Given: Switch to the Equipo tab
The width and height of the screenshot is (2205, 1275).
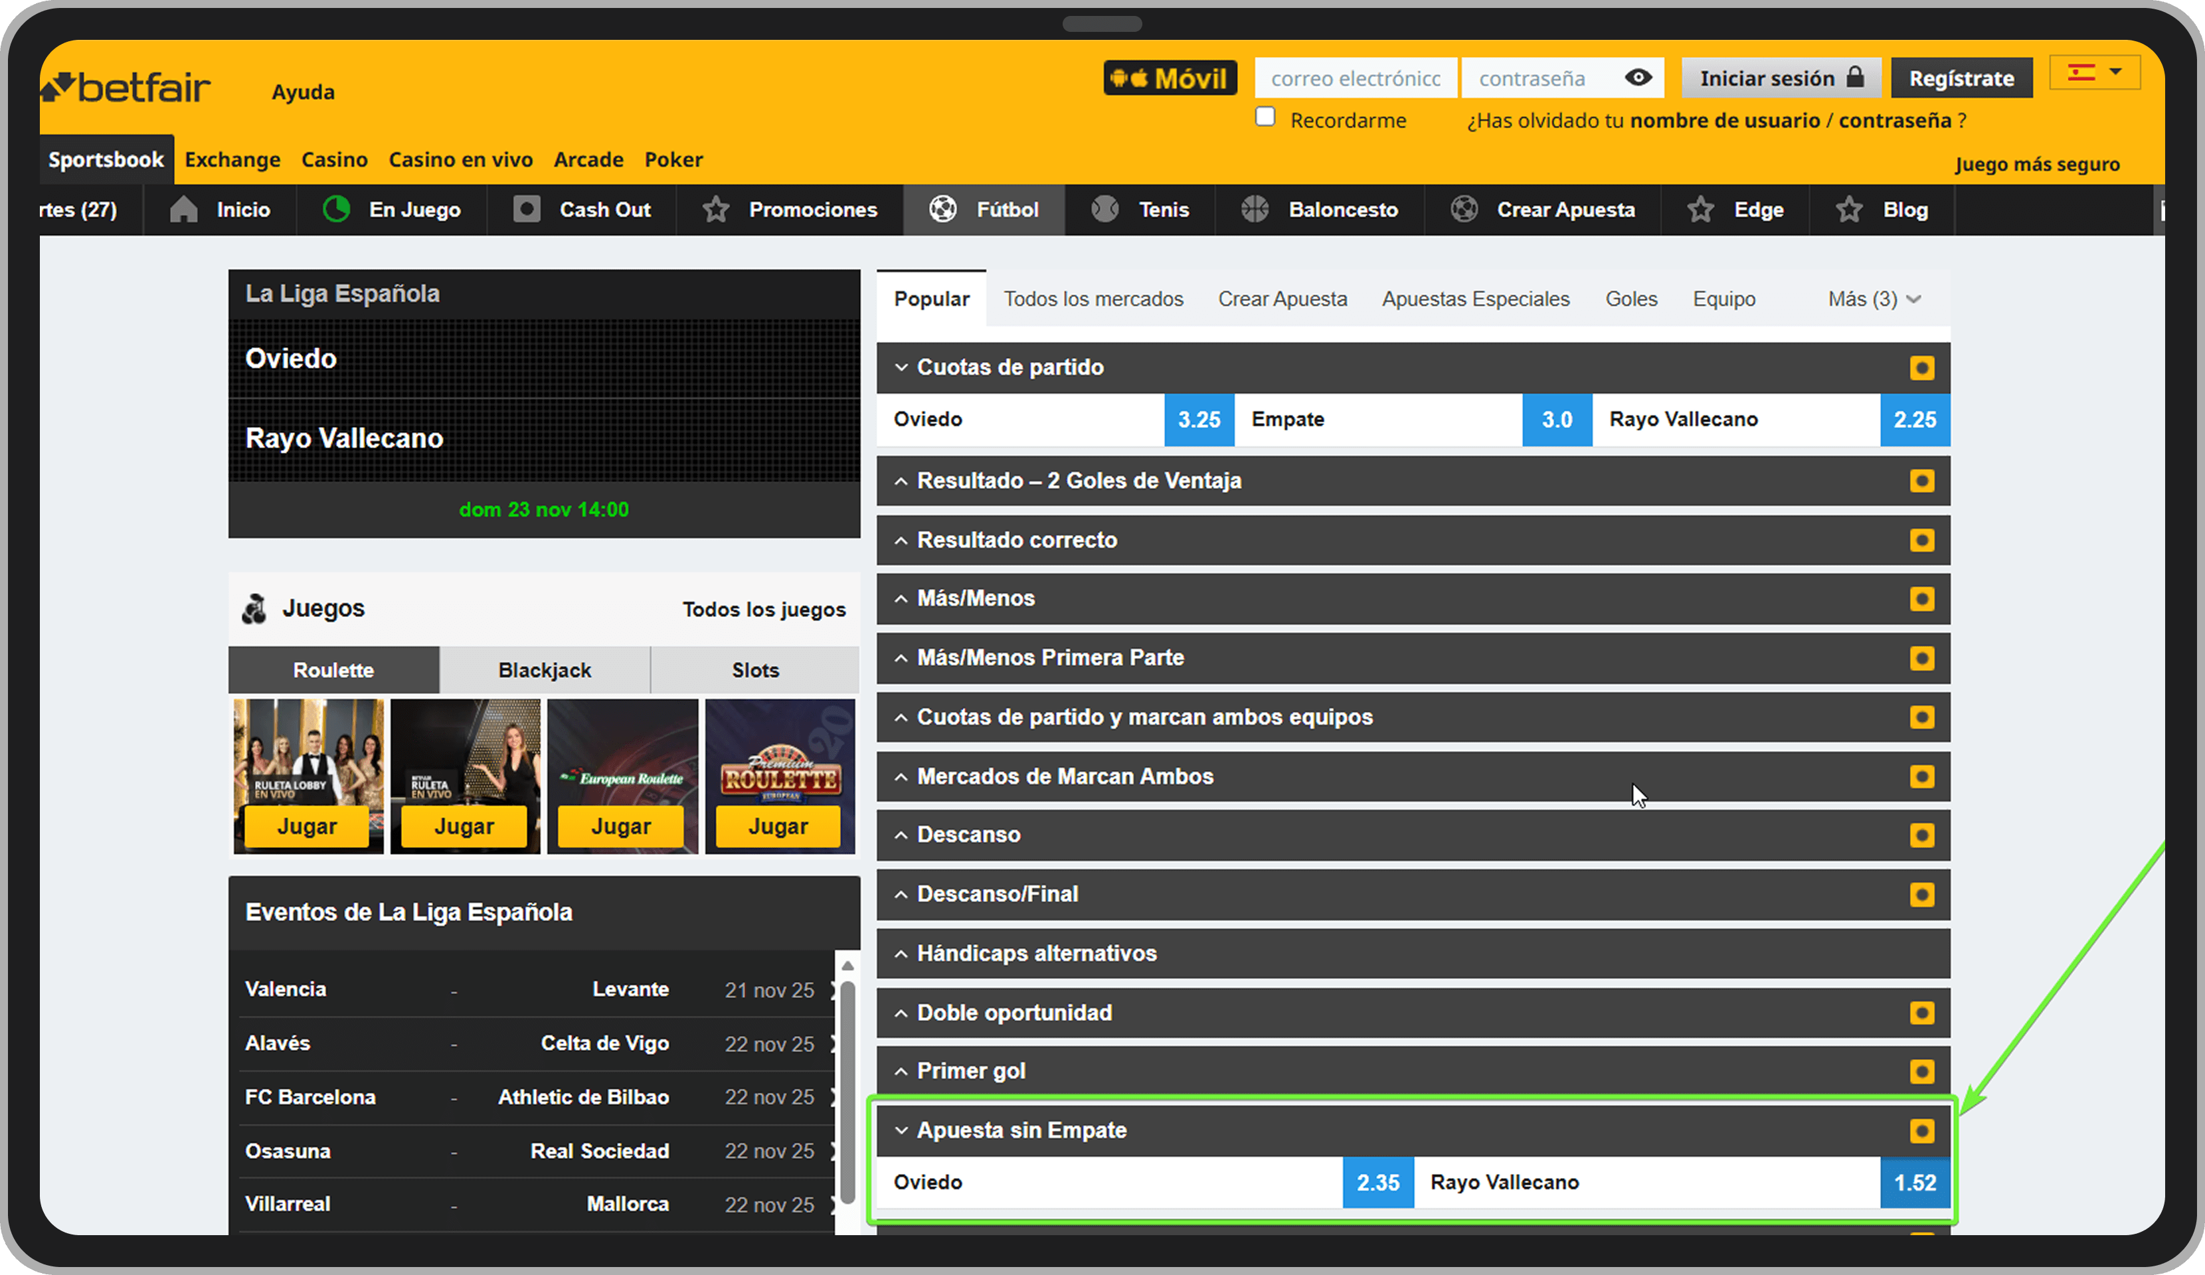Looking at the screenshot, I should click(1723, 299).
